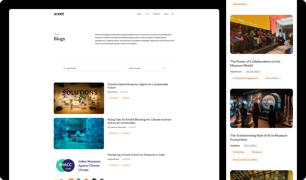Click the Select Category chevron arrow
Viewport: 306px width, 180px height.
tap(164, 68)
